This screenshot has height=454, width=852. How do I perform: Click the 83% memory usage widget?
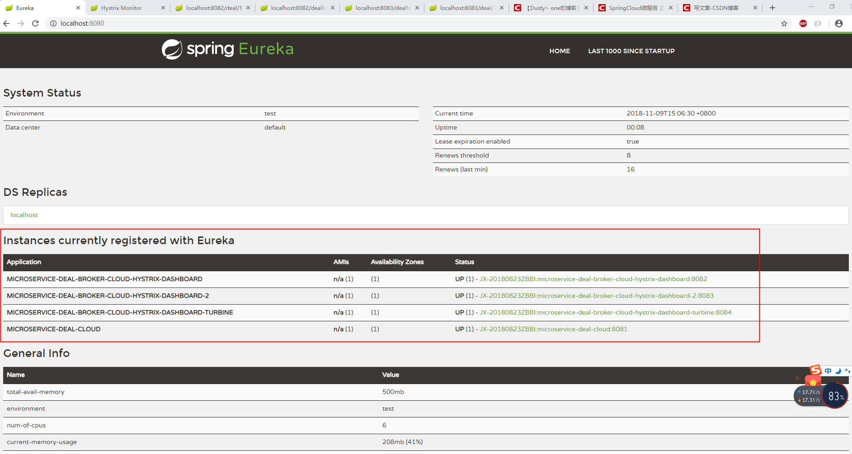[x=835, y=396]
